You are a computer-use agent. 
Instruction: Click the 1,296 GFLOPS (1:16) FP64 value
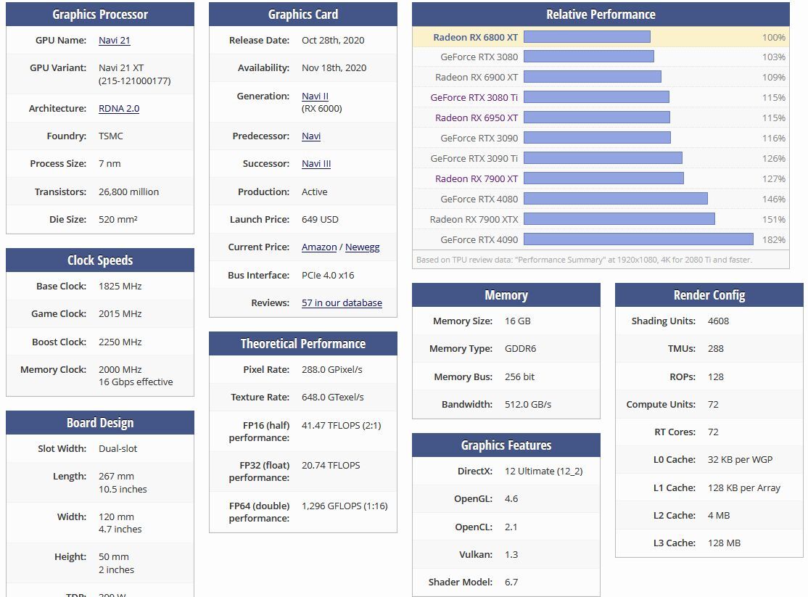tap(345, 506)
